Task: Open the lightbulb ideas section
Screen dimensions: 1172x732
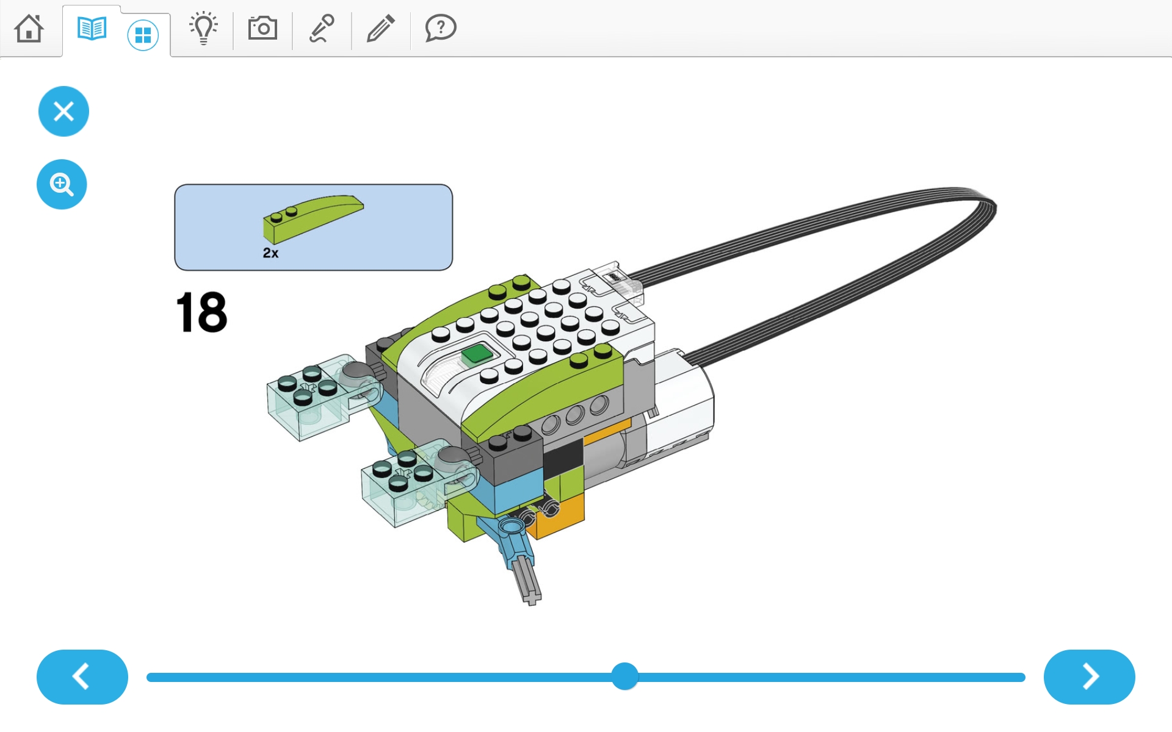Action: [x=203, y=28]
